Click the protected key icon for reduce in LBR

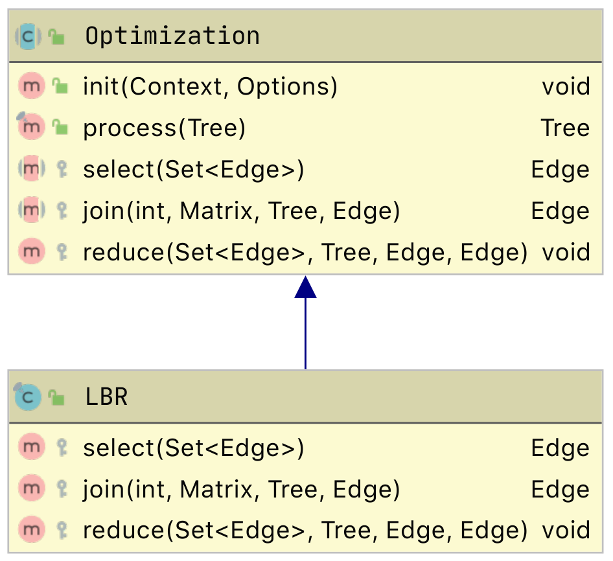pos(62,531)
